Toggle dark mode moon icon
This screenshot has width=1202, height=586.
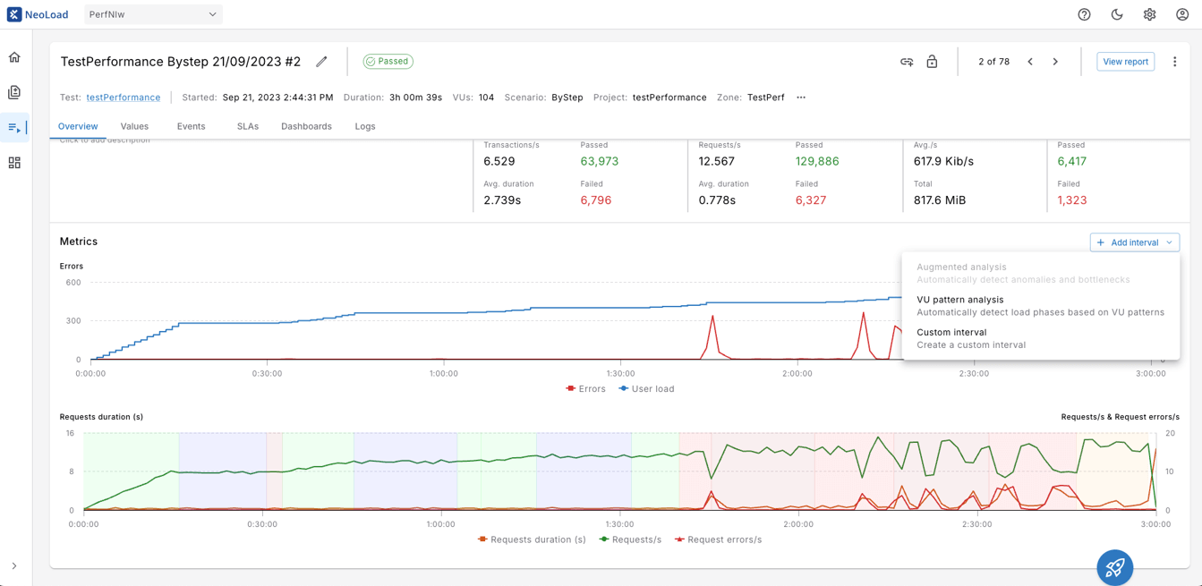[1117, 14]
